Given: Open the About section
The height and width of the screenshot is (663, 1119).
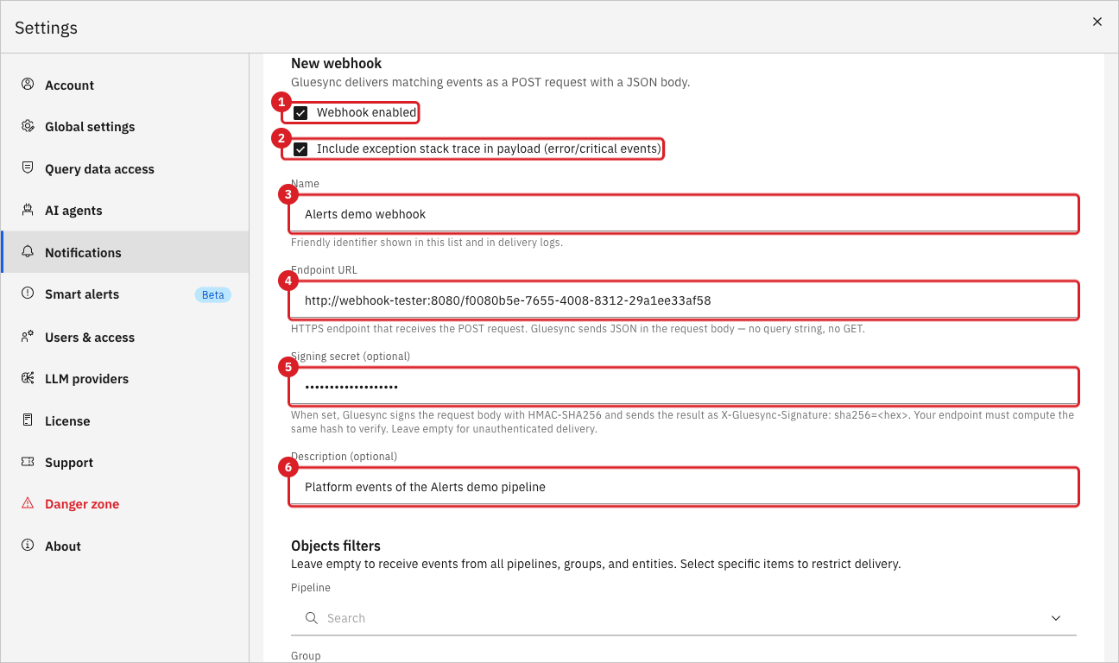Looking at the screenshot, I should (125, 546).
